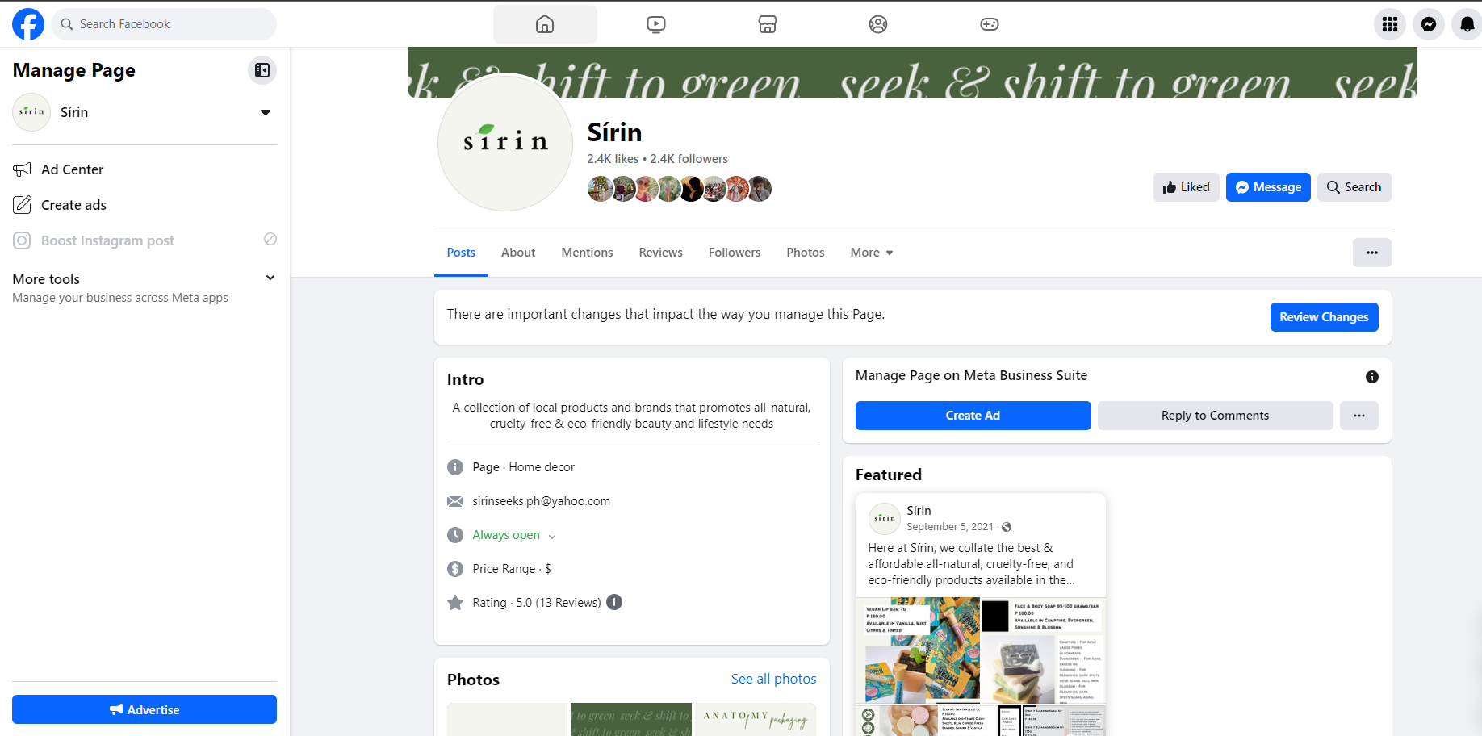Click the Review Changes button

1325,317
